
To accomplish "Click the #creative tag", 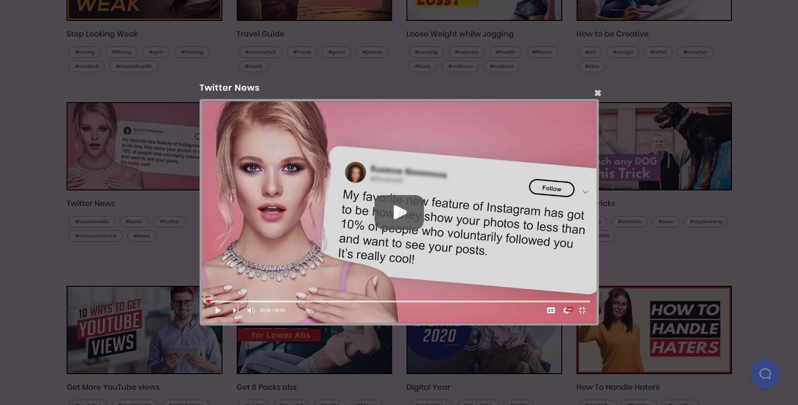I will tap(695, 52).
